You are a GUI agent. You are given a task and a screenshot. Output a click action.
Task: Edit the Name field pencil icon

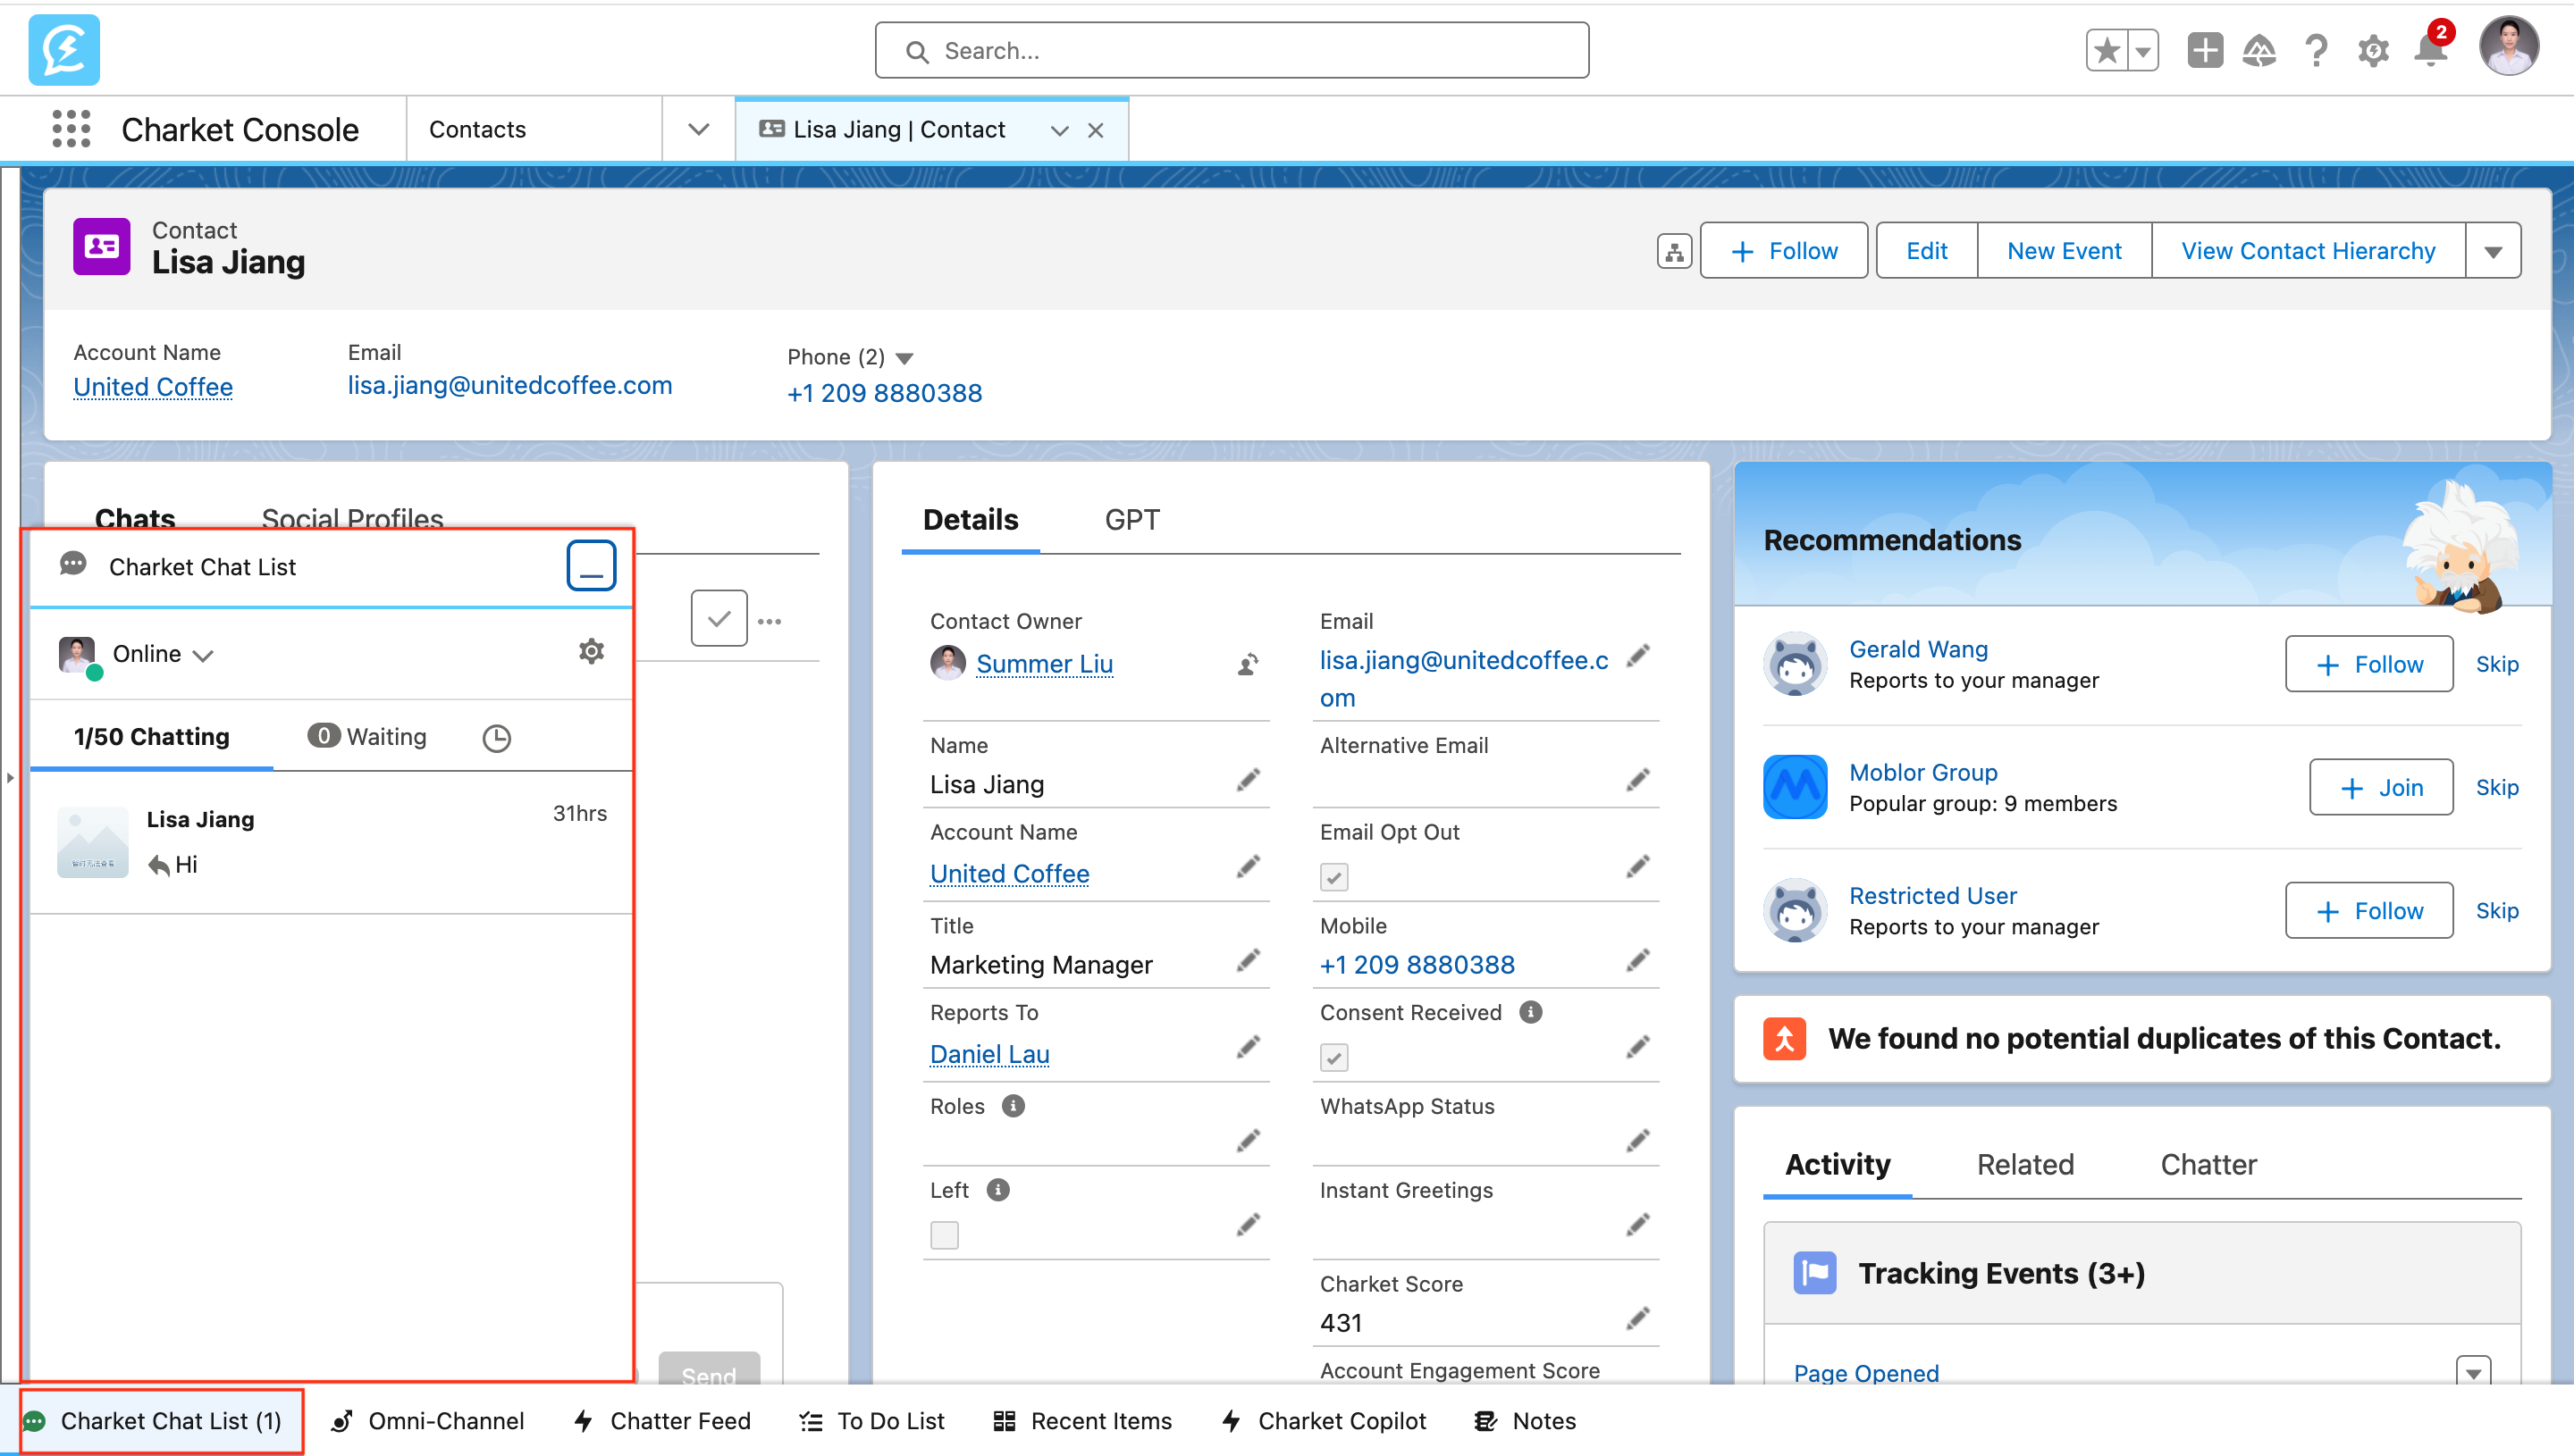point(1249,780)
